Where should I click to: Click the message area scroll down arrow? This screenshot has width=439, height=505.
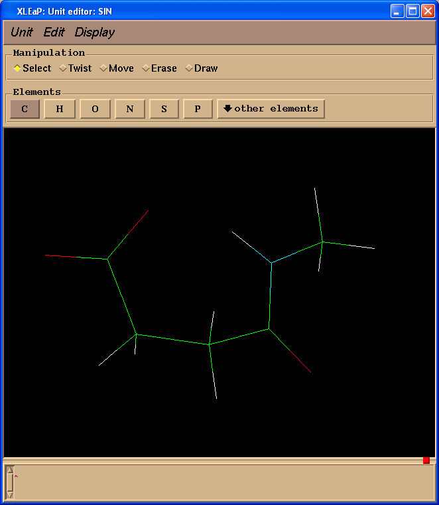click(11, 495)
